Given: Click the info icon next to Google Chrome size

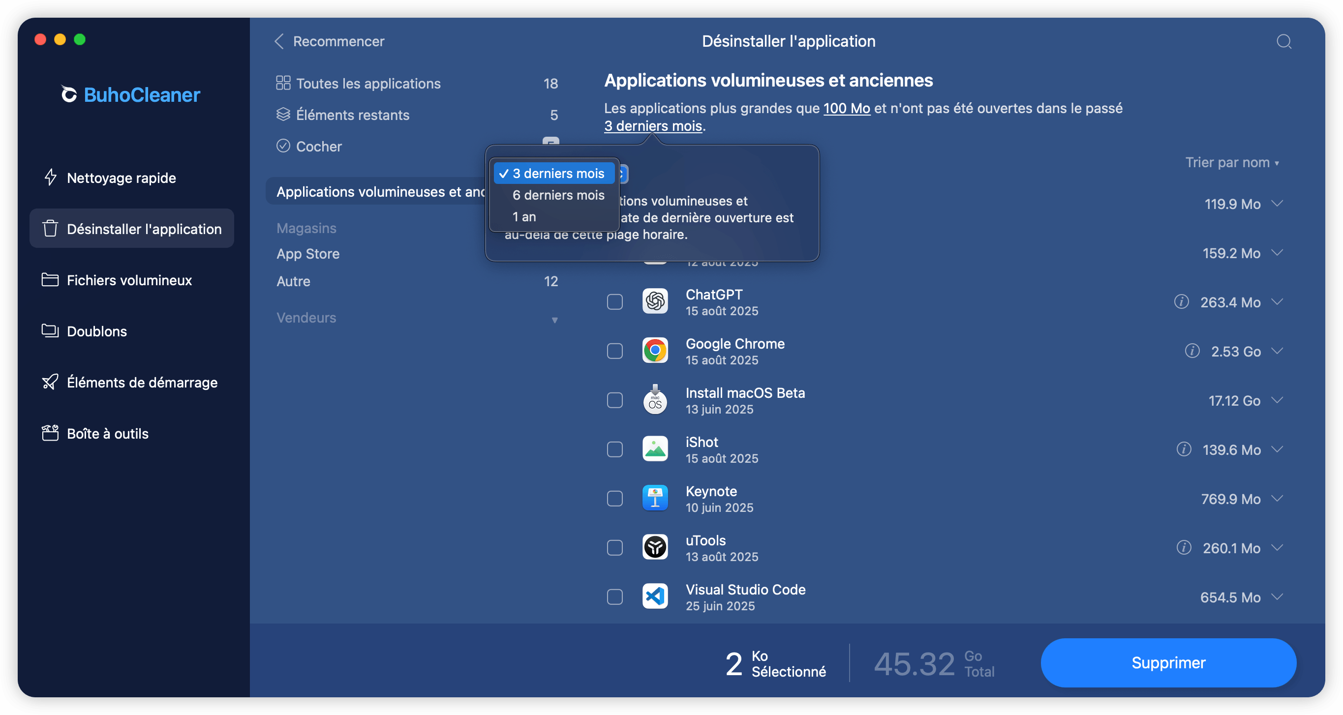Looking at the screenshot, I should (1192, 351).
